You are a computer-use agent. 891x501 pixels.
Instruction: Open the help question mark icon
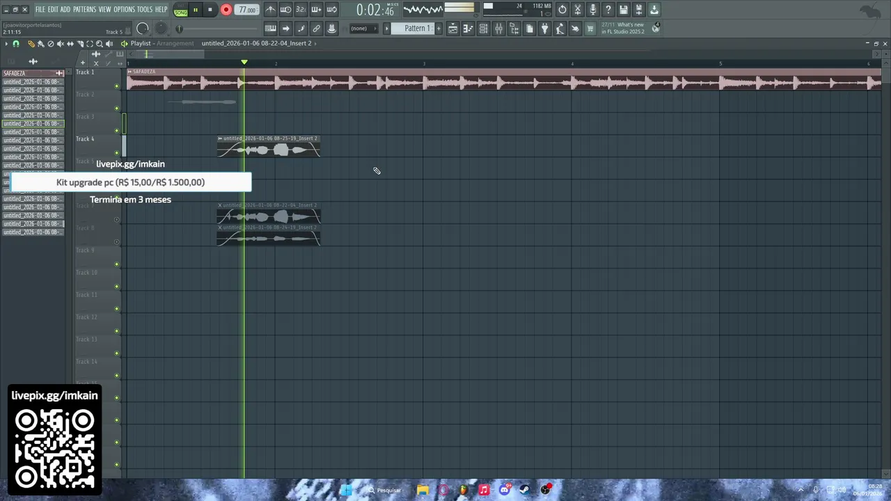(608, 10)
